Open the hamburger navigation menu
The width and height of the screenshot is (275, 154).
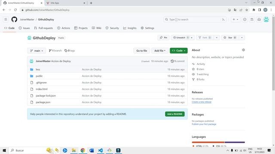pyautogui.click(x=6, y=19)
